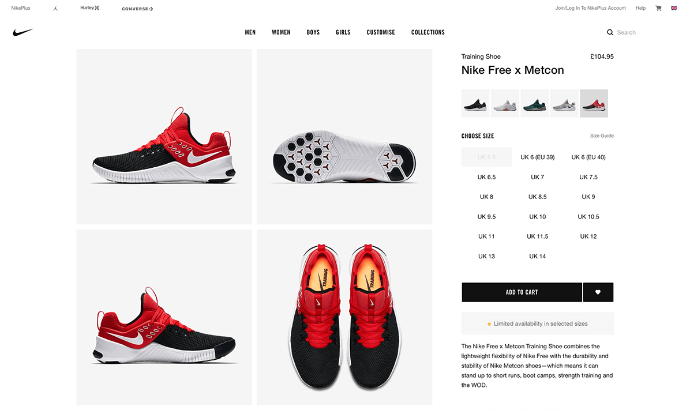This screenshot has height=410, width=690.
Task: Open the shopping cart icon
Action: tap(658, 8)
